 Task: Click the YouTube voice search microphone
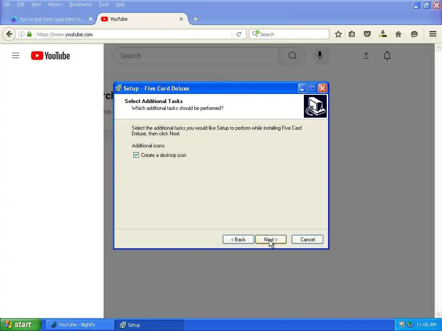point(320,56)
